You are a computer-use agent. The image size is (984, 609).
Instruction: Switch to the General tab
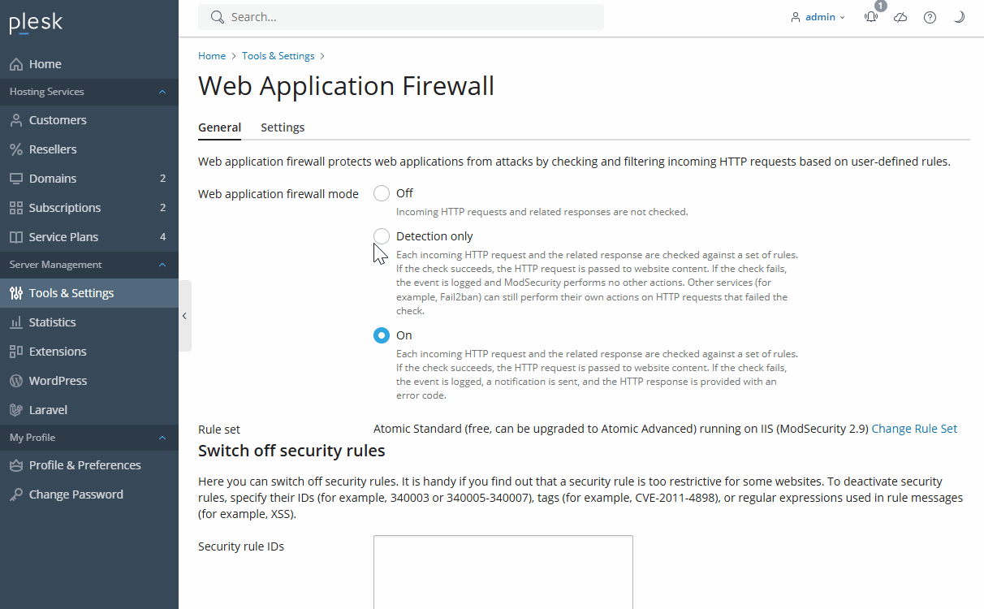[219, 127]
